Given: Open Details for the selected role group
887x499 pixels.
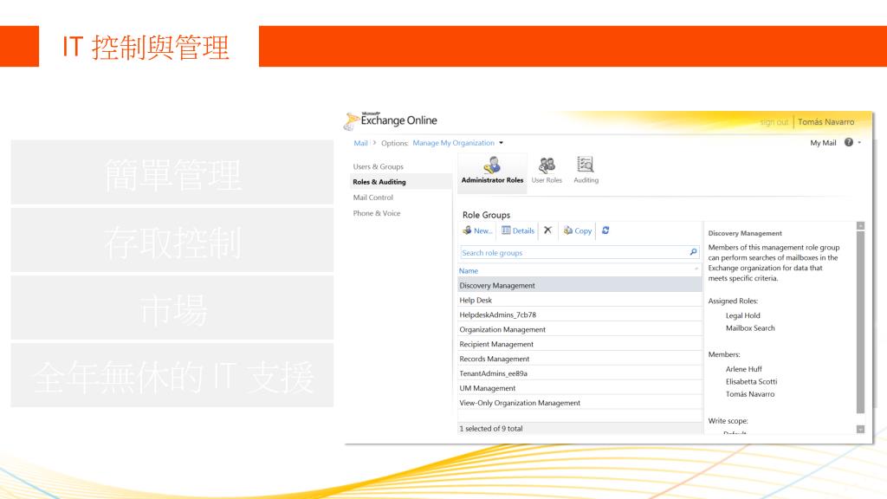Looking at the screenshot, I should pos(518,230).
